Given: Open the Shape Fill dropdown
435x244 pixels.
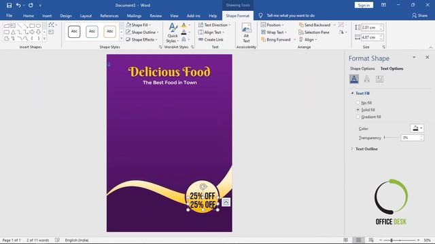Looking at the screenshot, I should pos(138,25).
